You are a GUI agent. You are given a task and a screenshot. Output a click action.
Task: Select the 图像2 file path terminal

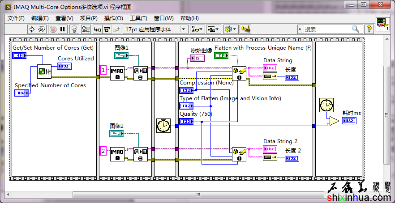pos(116,134)
